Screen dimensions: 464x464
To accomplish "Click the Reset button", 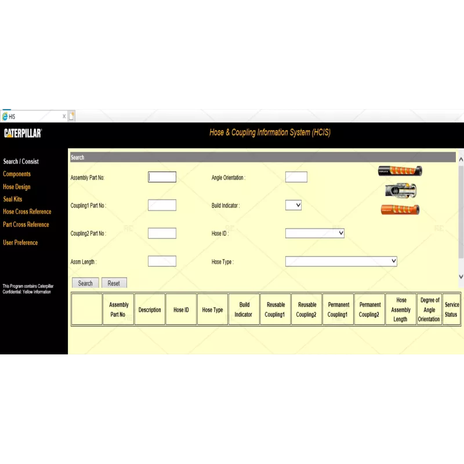I will pyautogui.click(x=114, y=282).
